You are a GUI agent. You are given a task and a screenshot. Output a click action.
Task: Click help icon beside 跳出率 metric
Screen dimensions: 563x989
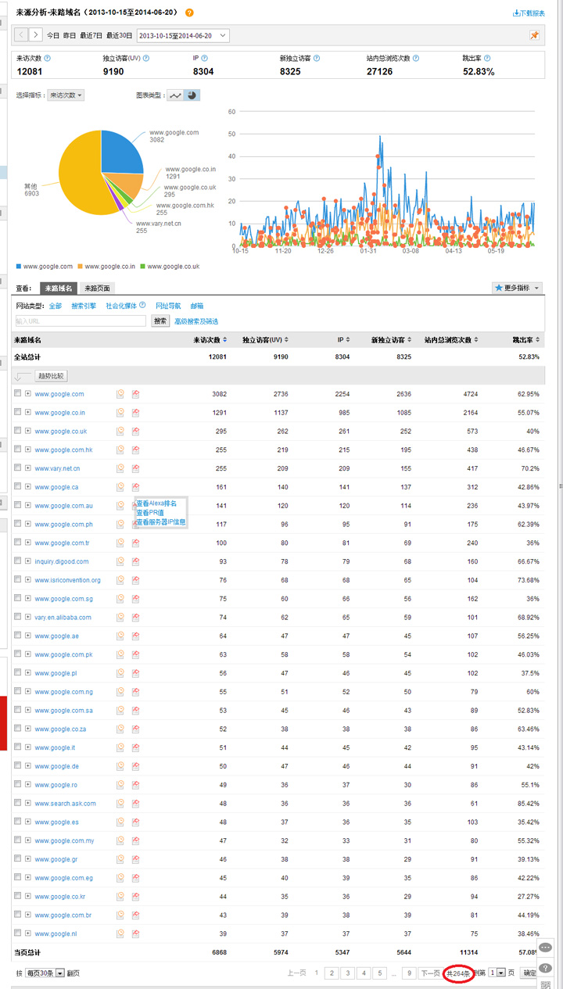pos(488,58)
